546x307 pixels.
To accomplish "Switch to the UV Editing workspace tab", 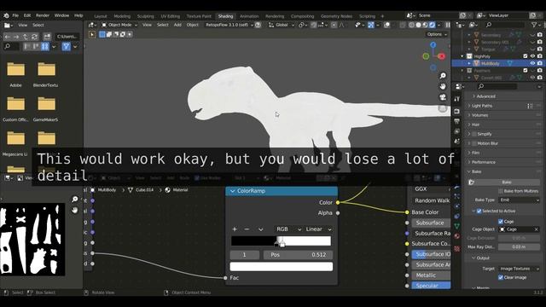I will point(171,16).
